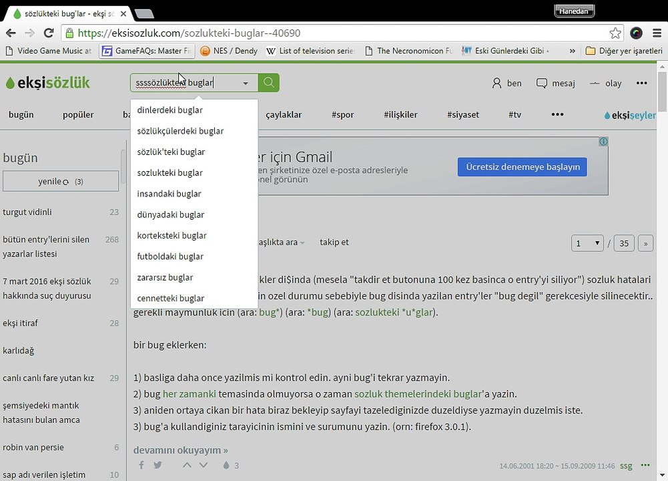The height and width of the screenshot is (481, 668).
Task: Open the top-right three dots menu
Action: [641, 83]
